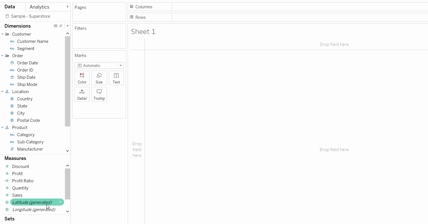Select the Segment dimension
Viewport: 428px width, 224px height.
tap(26, 49)
